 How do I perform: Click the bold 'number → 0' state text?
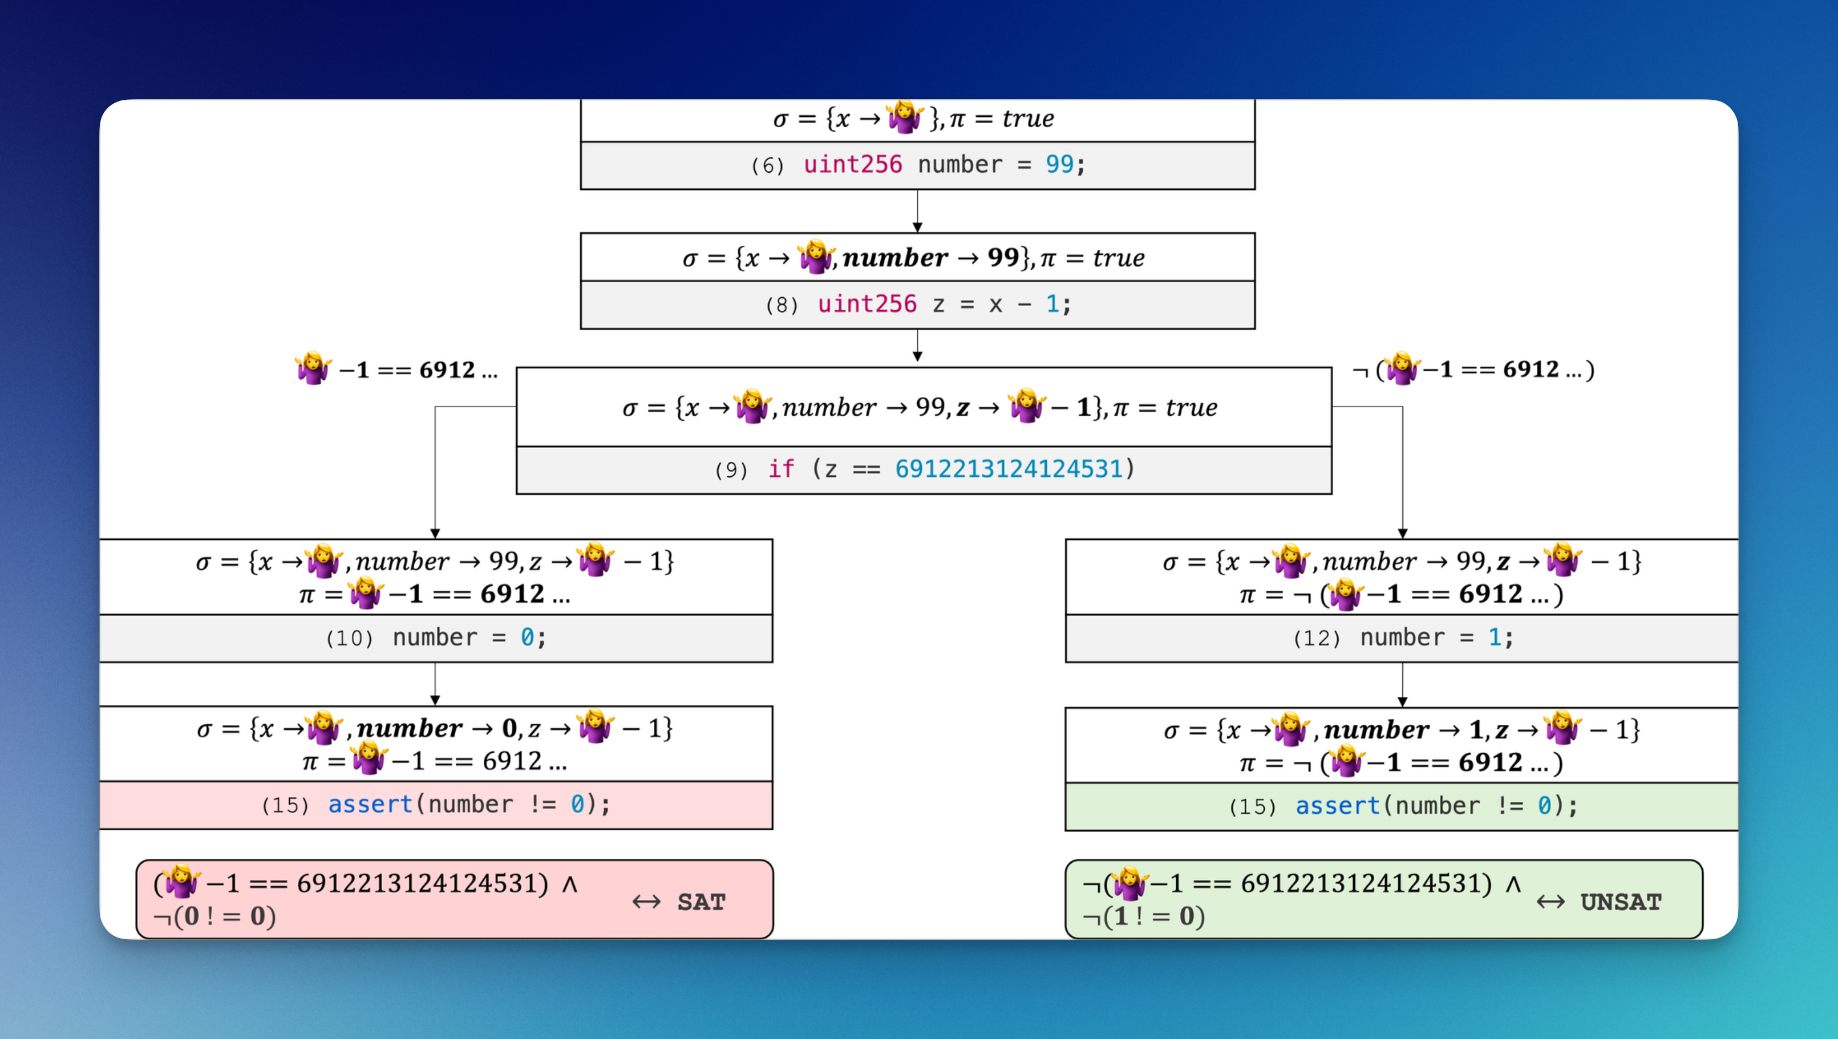tap(437, 729)
